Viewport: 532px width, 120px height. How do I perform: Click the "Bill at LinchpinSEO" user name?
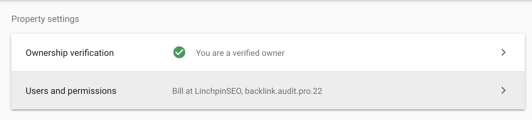pos(207,91)
